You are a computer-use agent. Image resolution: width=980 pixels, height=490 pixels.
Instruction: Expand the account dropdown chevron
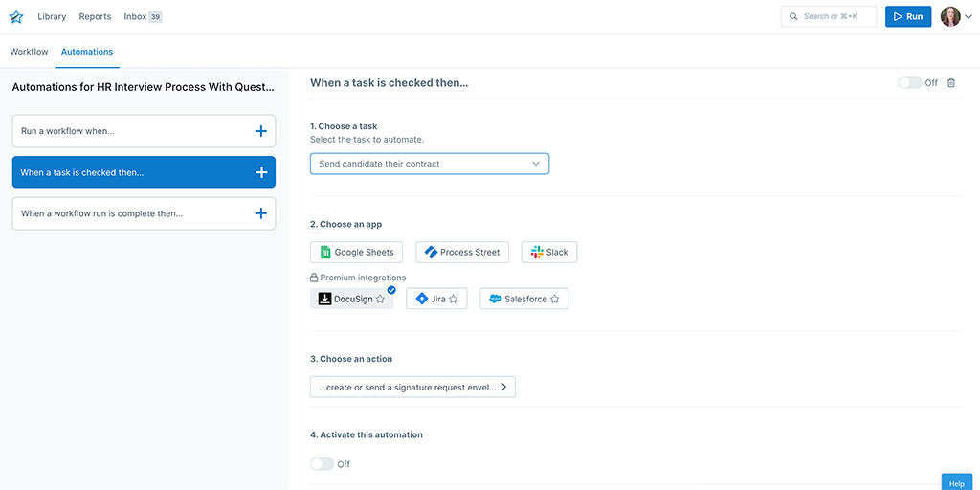[969, 17]
